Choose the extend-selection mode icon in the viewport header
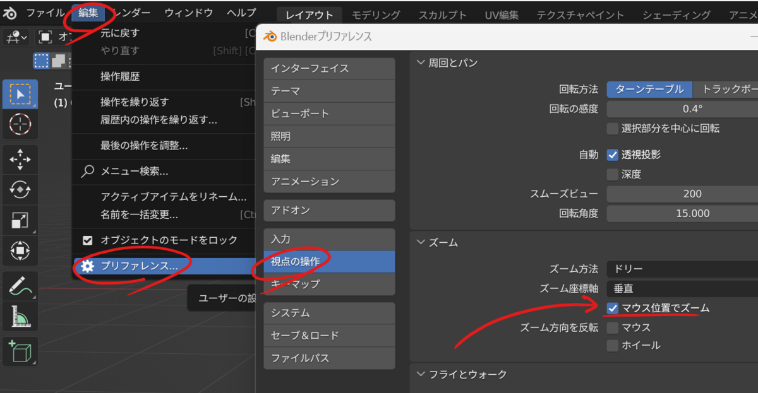This screenshot has height=393, width=758. coord(58,61)
